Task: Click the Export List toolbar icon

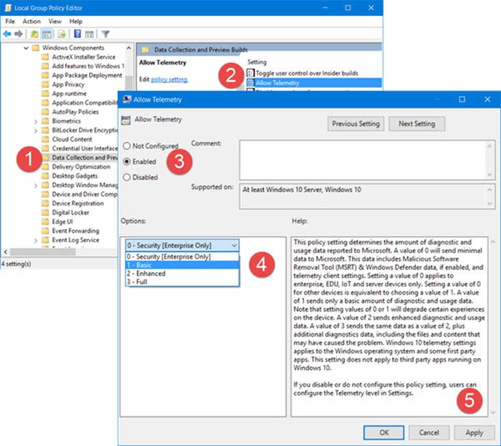Action: [62, 34]
